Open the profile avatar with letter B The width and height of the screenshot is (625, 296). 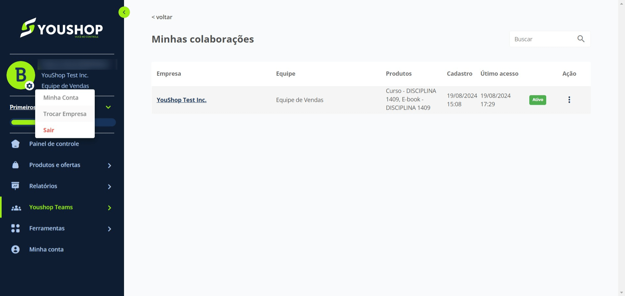point(21,75)
